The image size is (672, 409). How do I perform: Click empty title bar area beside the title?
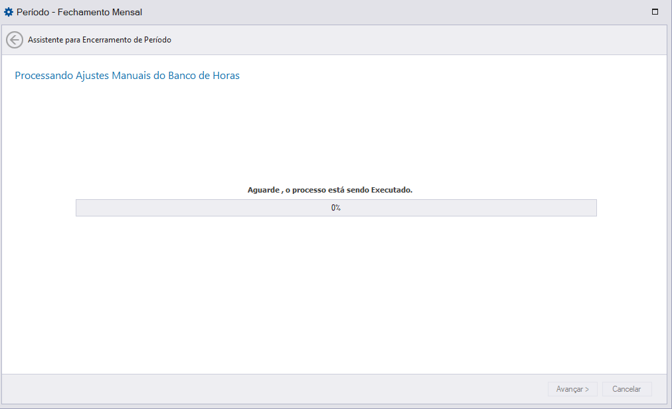[x=386, y=12]
